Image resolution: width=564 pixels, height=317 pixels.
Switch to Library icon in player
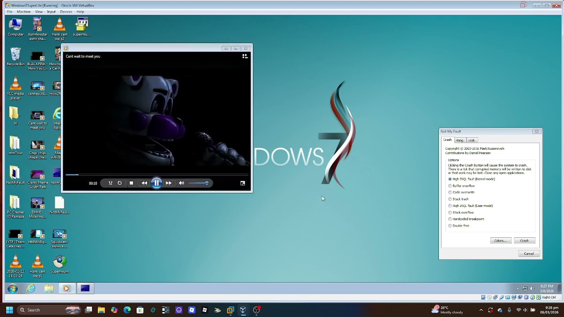point(245,56)
